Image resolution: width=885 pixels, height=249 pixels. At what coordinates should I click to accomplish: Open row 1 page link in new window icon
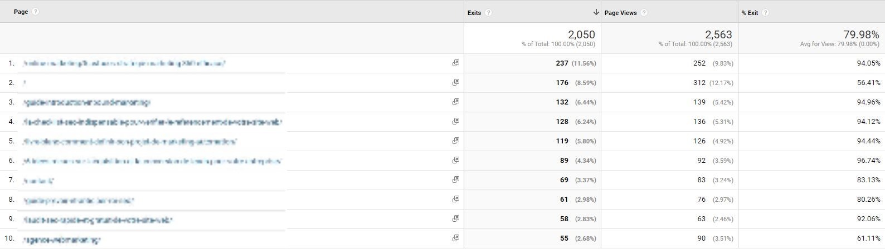[x=456, y=63]
